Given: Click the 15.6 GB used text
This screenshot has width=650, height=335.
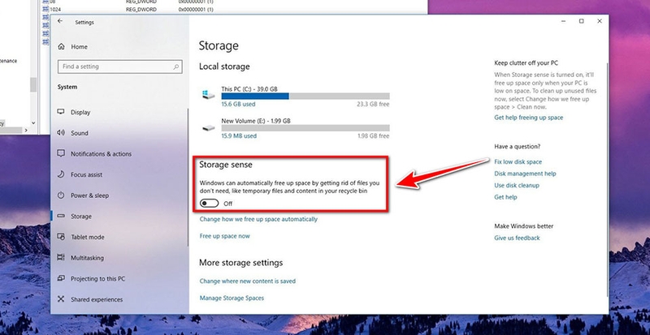Looking at the screenshot, I should tap(238, 105).
